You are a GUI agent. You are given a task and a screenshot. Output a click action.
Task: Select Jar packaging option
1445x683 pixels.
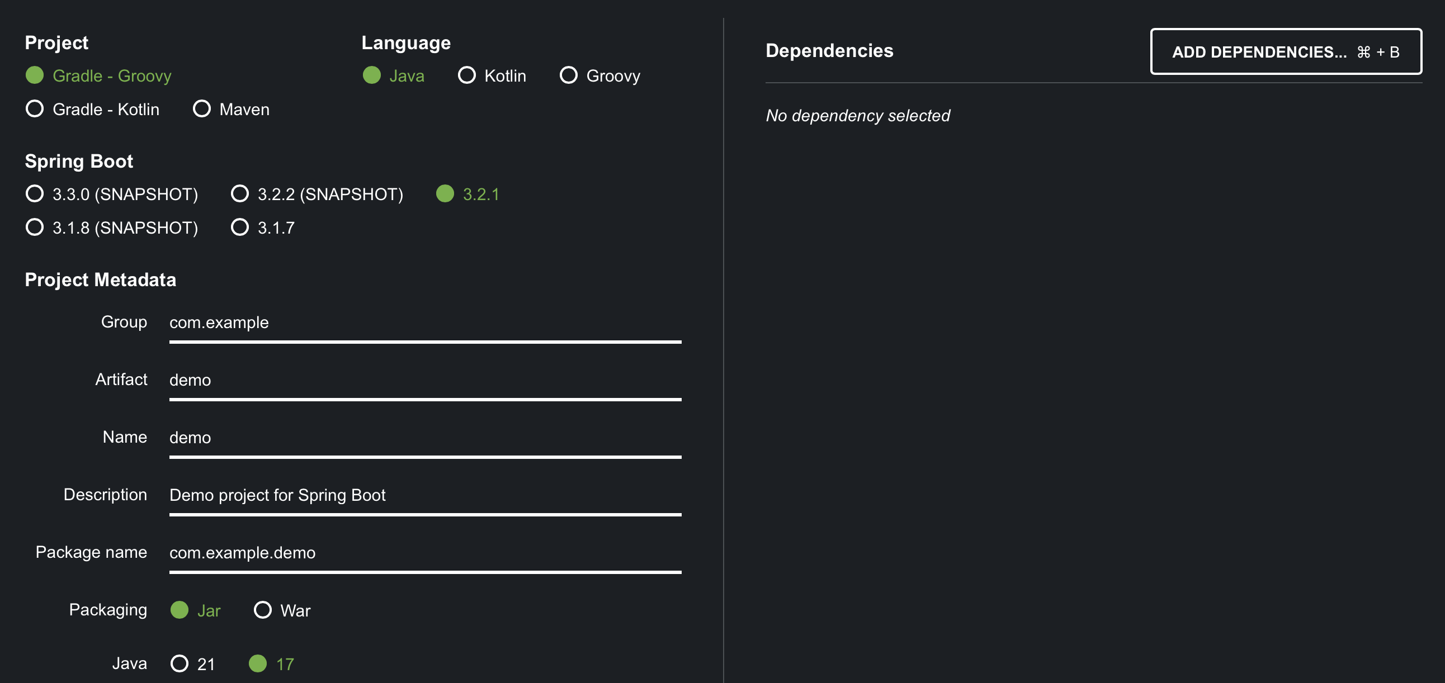[195, 610]
